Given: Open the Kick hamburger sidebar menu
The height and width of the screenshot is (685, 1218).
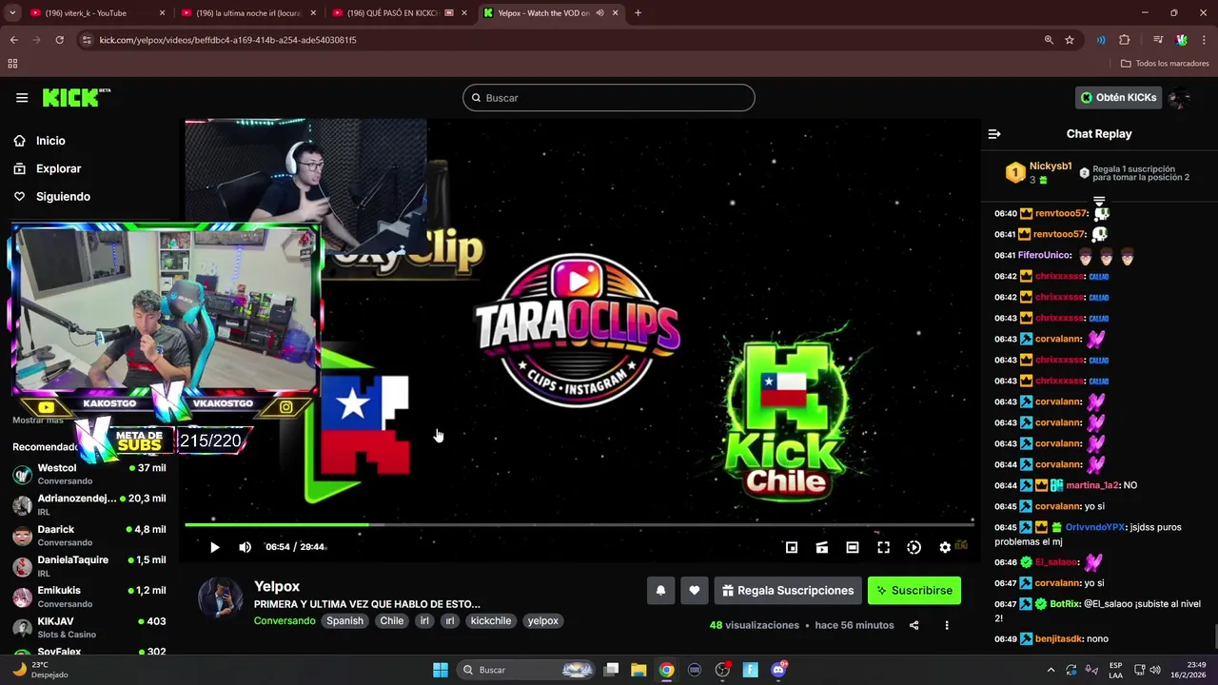Looking at the screenshot, I should (22, 97).
